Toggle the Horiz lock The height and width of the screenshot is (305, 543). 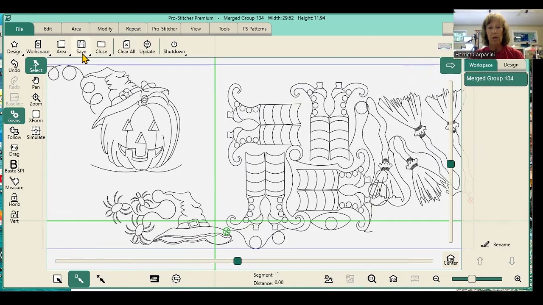point(14,200)
